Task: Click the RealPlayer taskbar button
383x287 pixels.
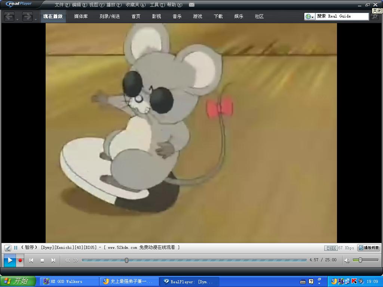Action: pos(189,281)
